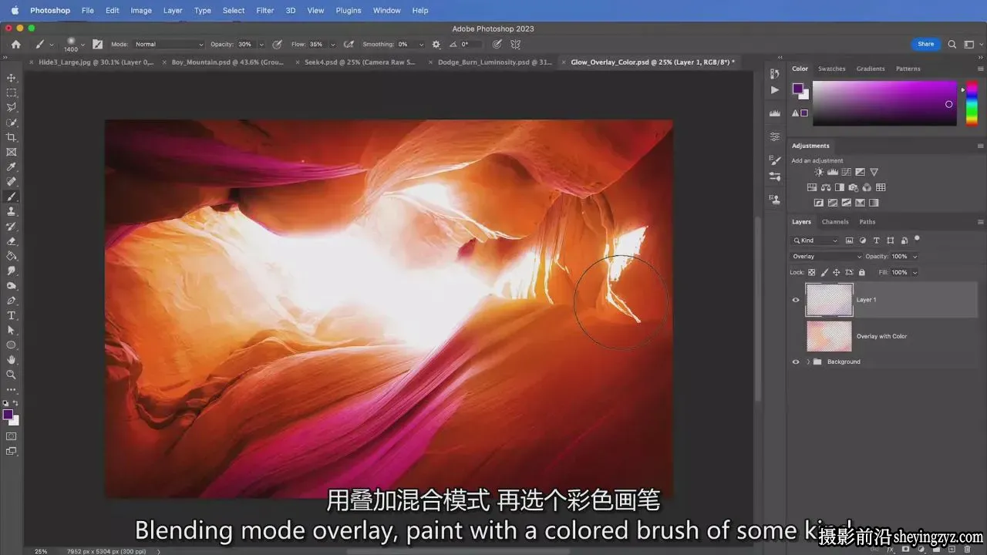Expand the Background group
The image size is (987, 555).
pos(808,362)
